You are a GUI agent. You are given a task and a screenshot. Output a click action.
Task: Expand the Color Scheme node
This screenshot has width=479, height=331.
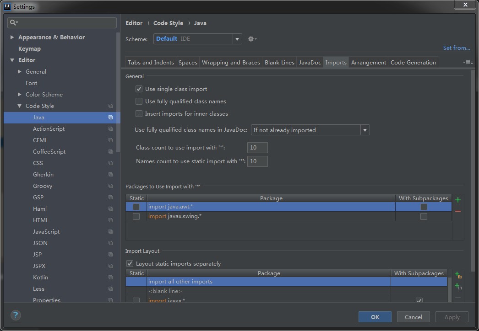(x=20, y=95)
